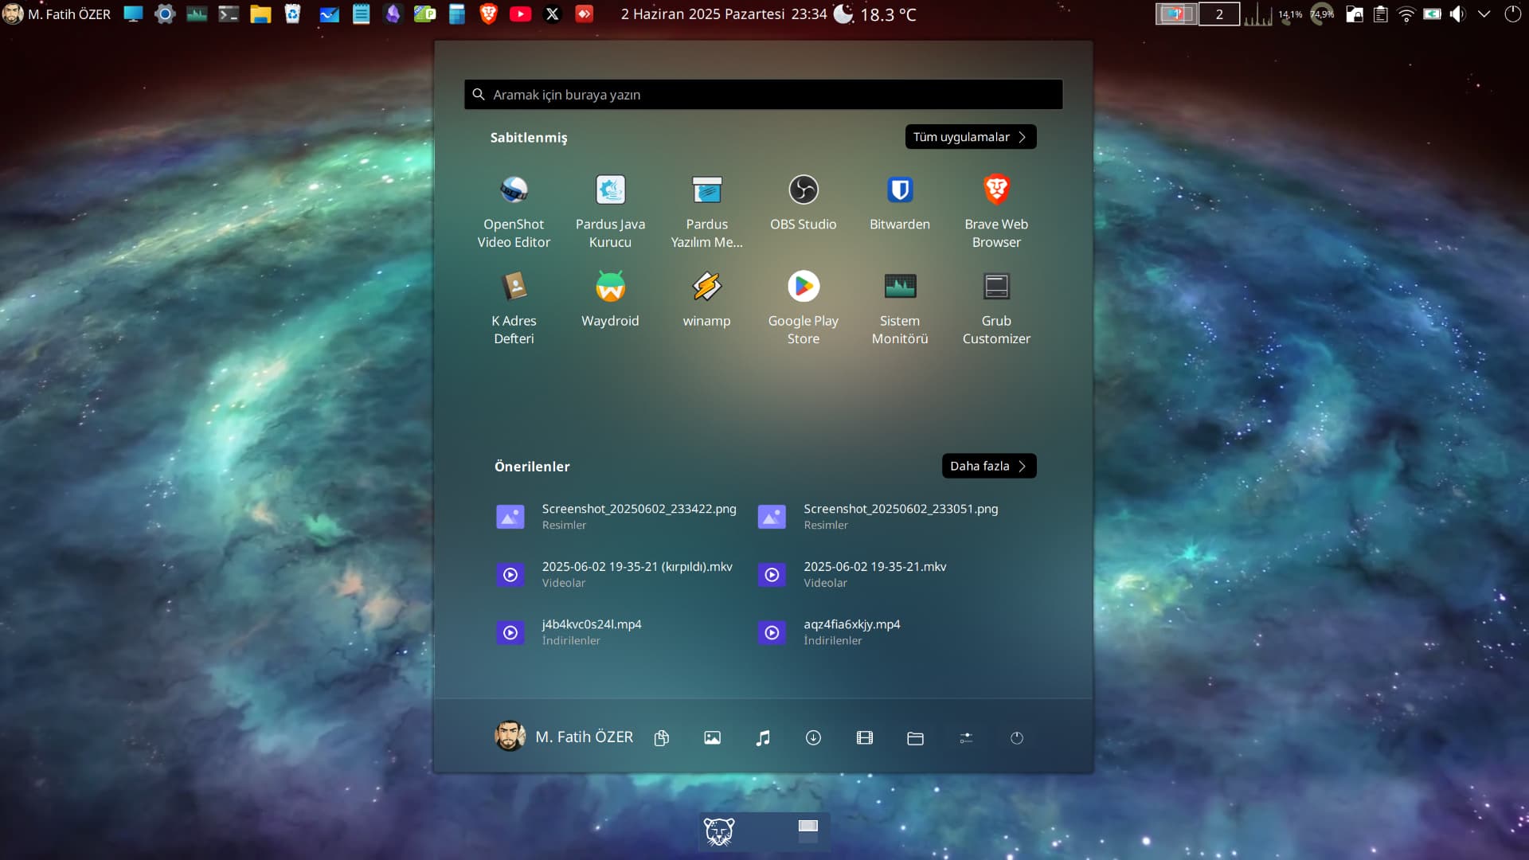Open the calculator icon in top panel
The image size is (1529, 860).
click(456, 14)
